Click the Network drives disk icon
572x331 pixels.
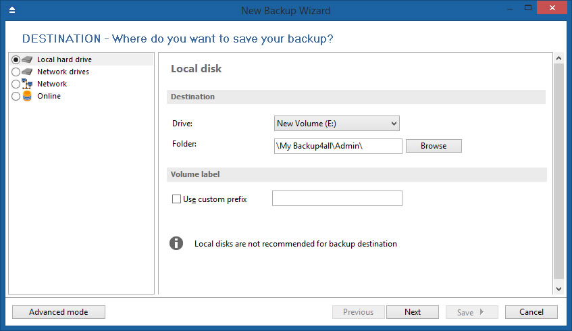pyautogui.click(x=27, y=72)
